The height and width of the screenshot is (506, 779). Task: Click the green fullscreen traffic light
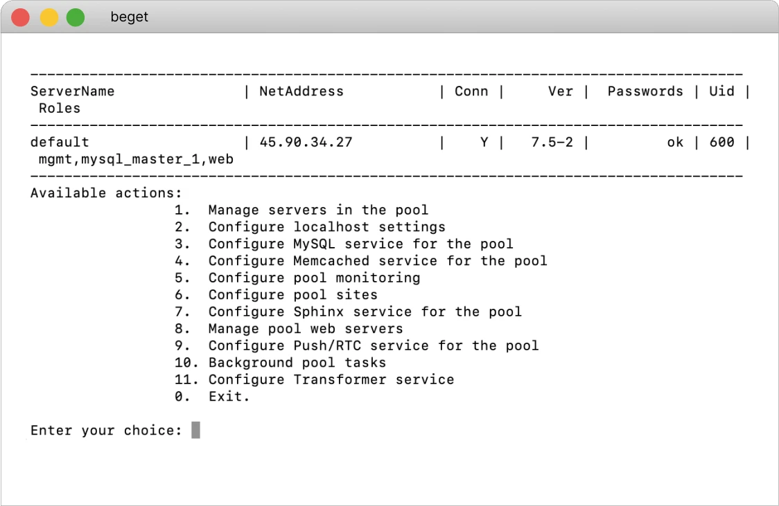75,17
